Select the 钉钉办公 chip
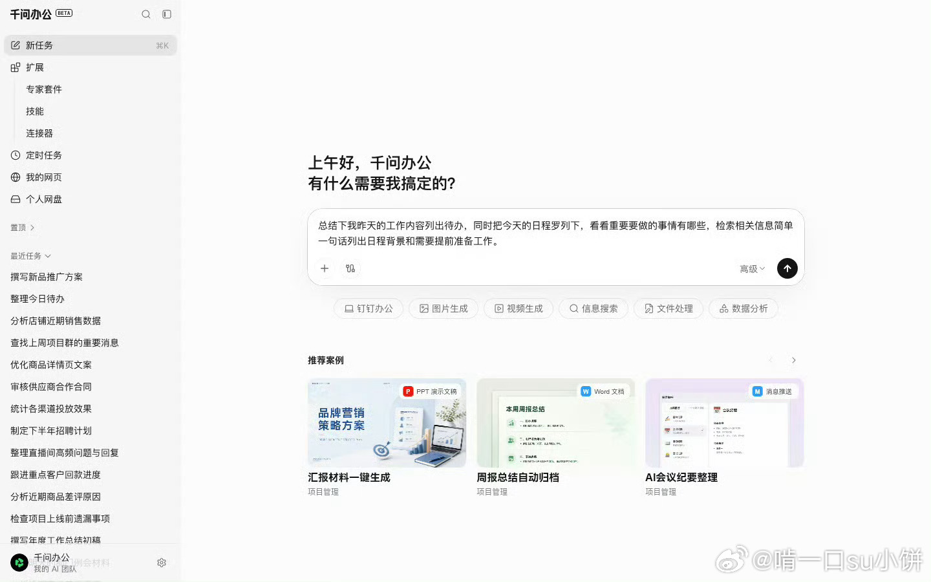 369,308
